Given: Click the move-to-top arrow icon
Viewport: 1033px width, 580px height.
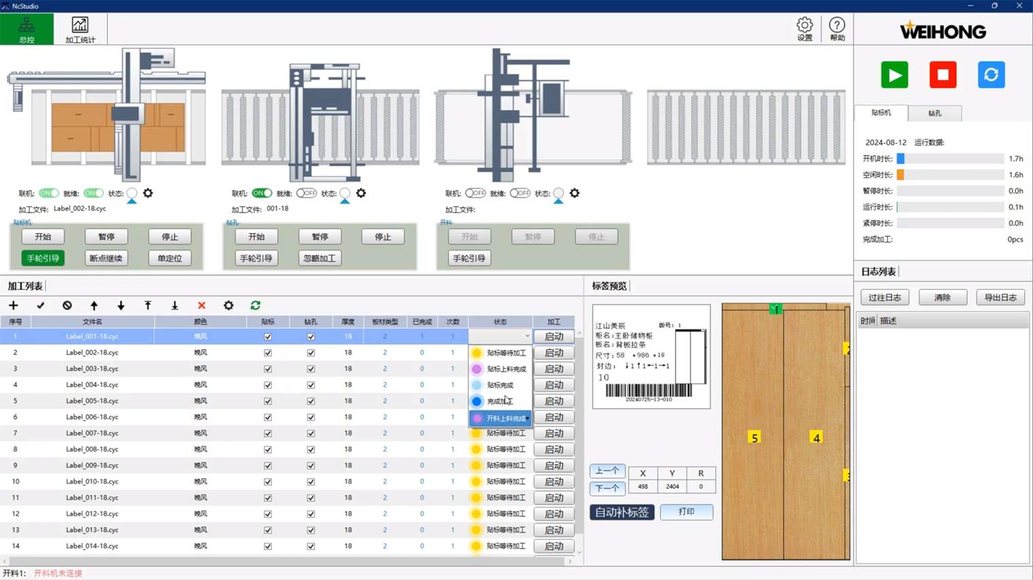Looking at the screenshot, I should [x=147, y=306].
